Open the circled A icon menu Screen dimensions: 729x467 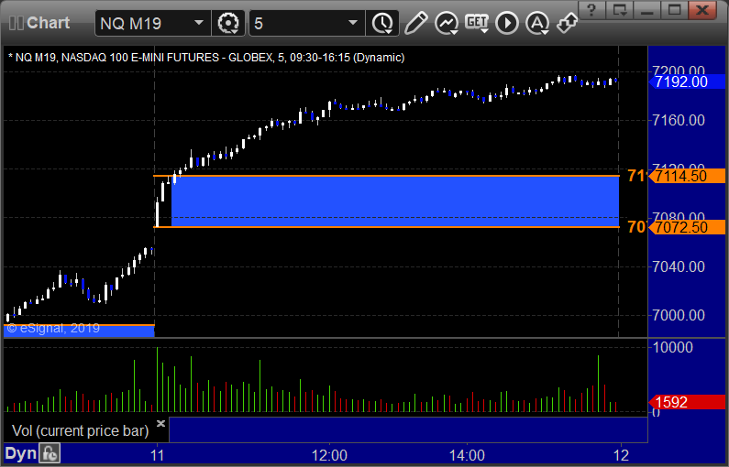(537, 23)
